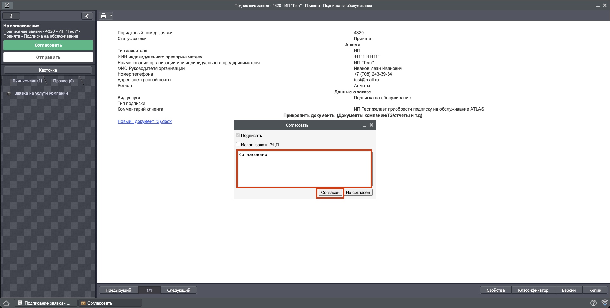This screenshot has height=308, width=610.
Task: Select the Приложения (1) tab
Action: tap(27, 81)
